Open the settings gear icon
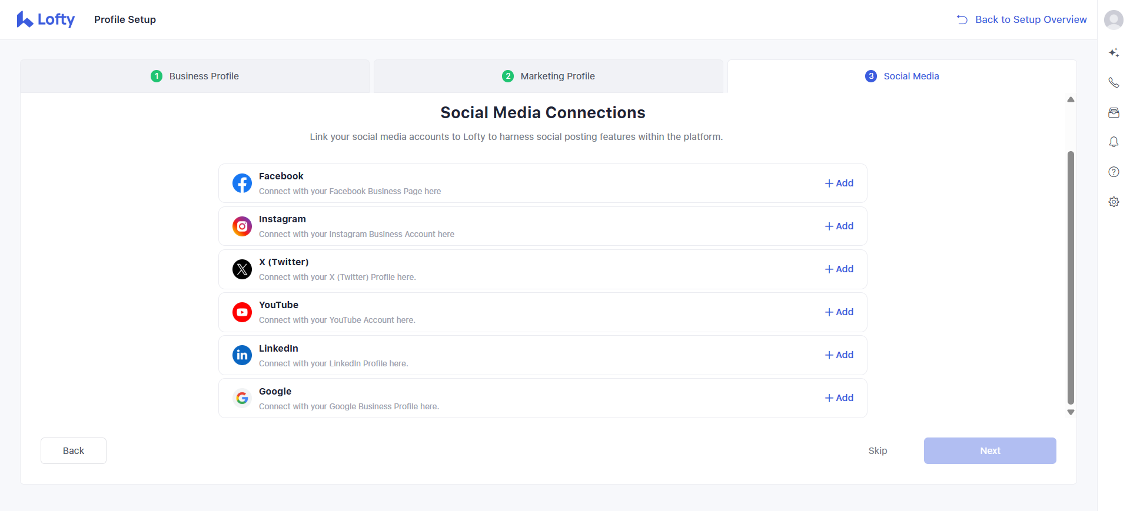This screenshot has height=511, width=1130. pos(1114,202)
